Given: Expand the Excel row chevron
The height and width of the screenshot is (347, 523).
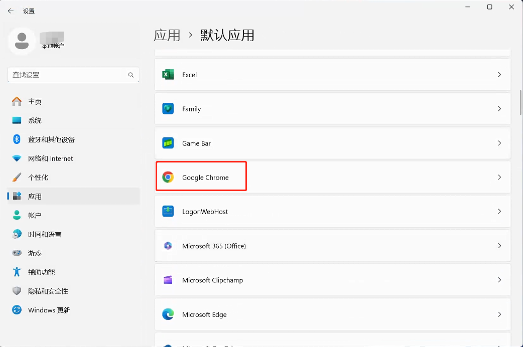Looking at the screenshot, I should tap(499, 75).
